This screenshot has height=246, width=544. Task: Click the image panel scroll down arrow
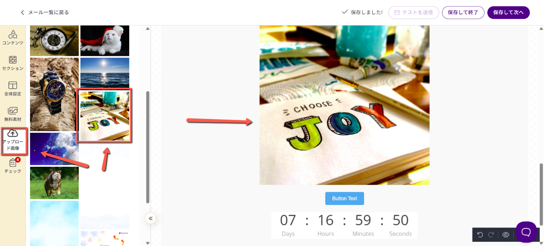(x=148, y=243)
